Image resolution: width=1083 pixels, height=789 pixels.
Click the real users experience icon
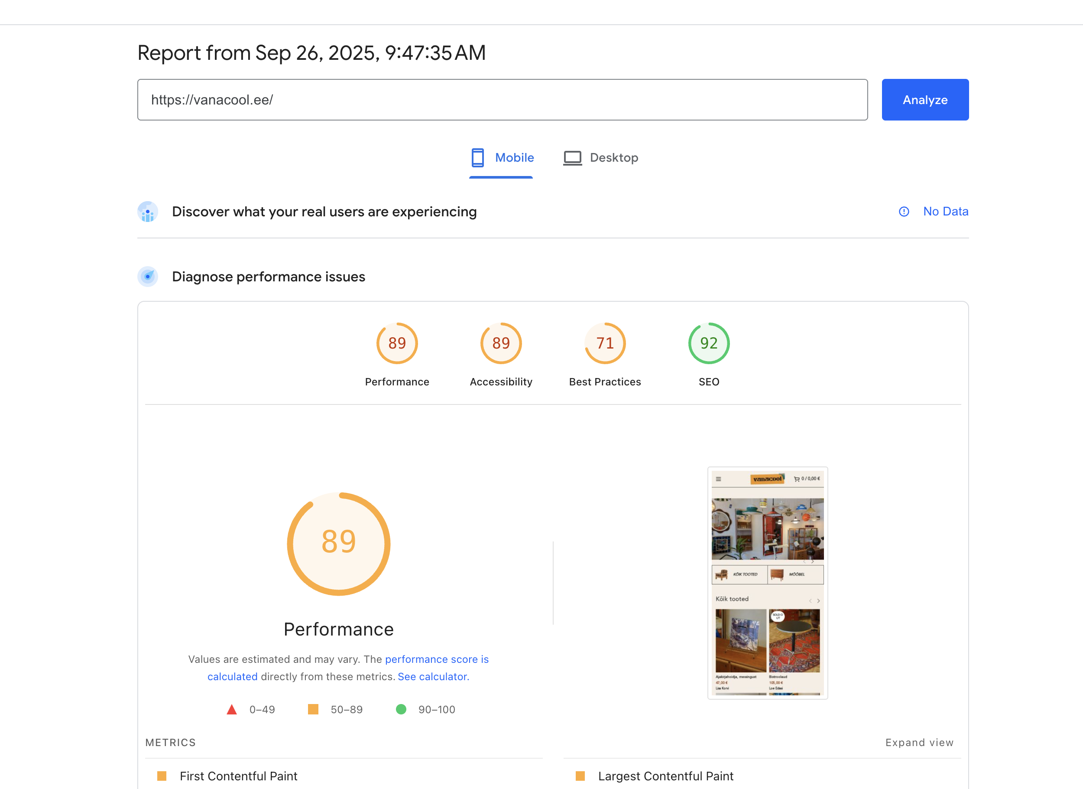pos(148,212)
